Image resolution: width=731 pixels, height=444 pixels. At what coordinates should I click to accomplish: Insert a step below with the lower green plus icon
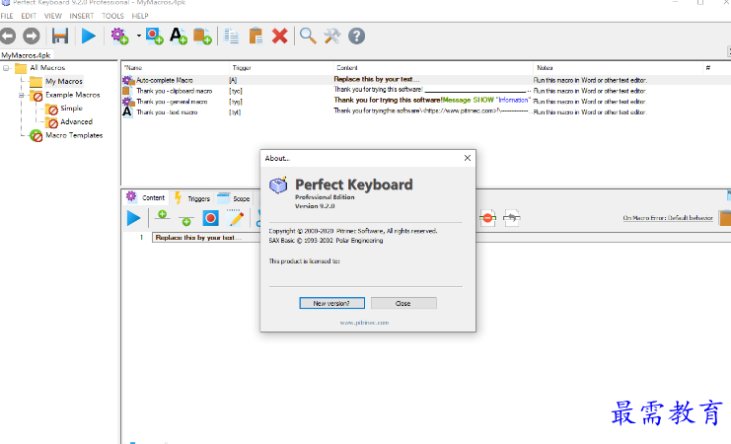(x=186, y=221)
